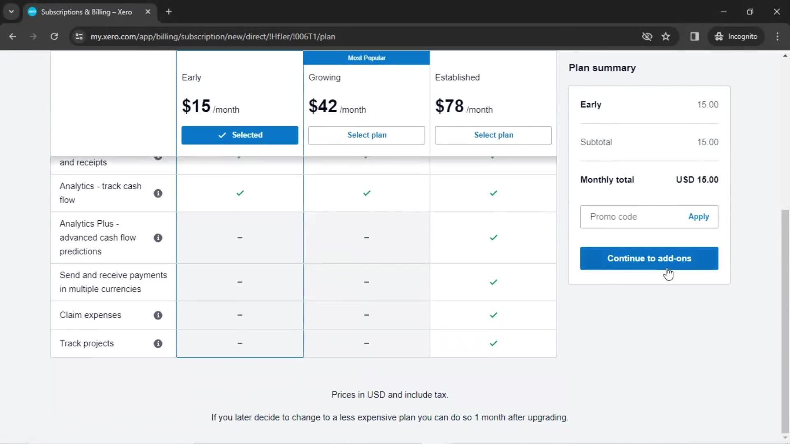Viewport: 790px width, 444px height.
Task: Open Chrome three-dot menu
Action: [x=777, y=37]
